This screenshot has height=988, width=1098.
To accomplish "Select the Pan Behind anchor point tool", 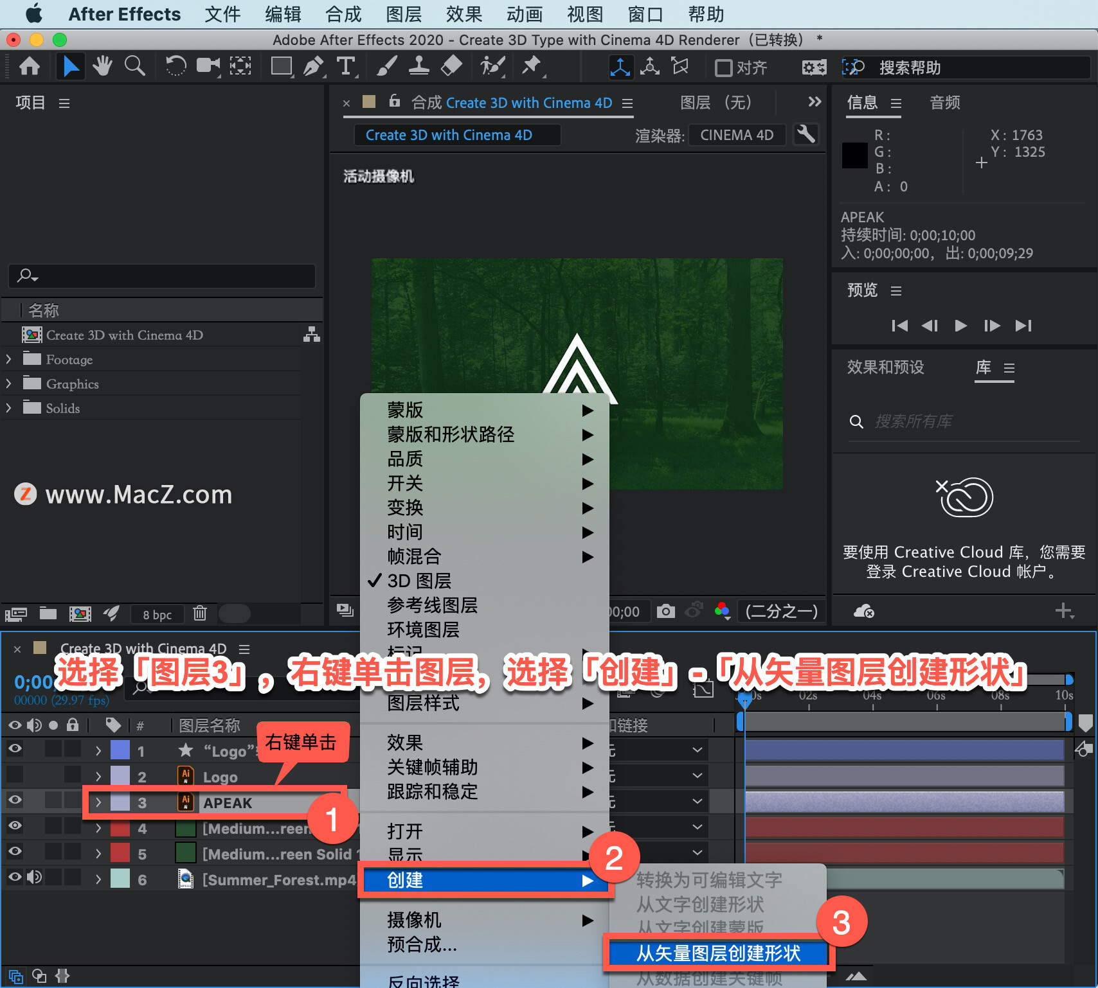I will point(240,66).
